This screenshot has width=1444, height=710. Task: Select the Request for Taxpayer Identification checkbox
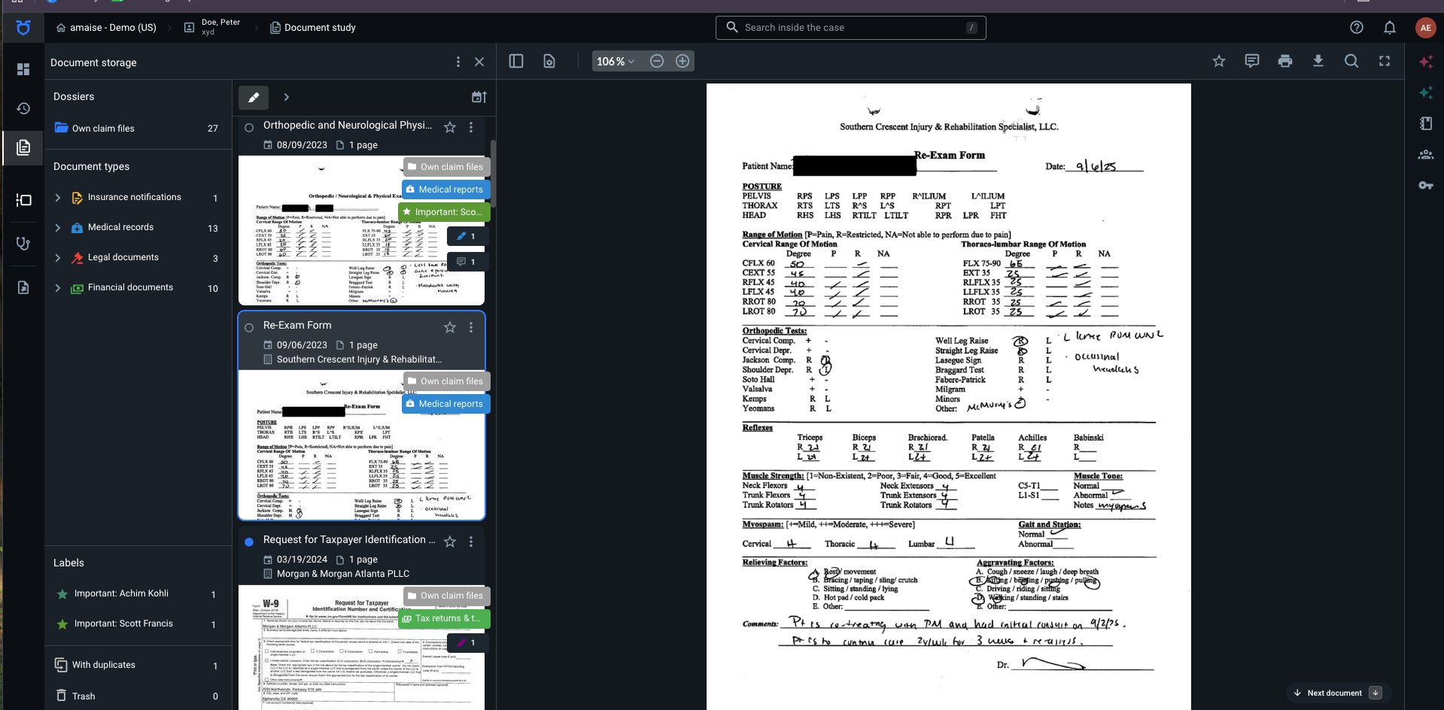point(249,542)
